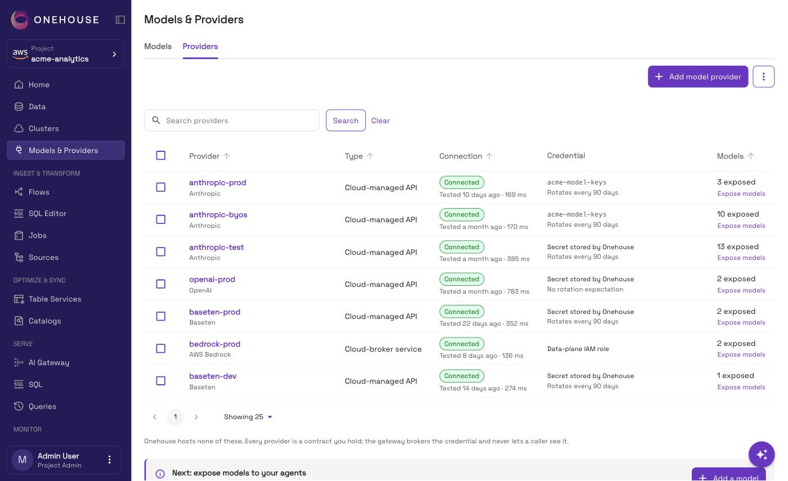Open the AI assistant sparkle button
The height and width of the screenshot is (481, 788).
point(762,455)
